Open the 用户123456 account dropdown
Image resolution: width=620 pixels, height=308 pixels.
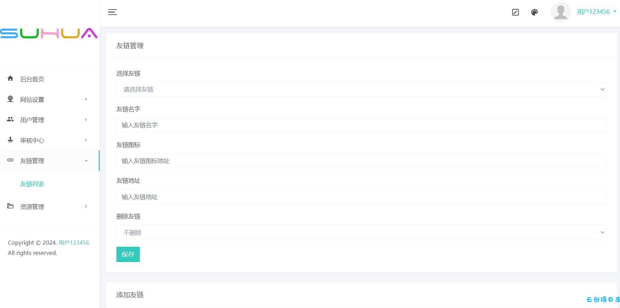tap(596, 12)
